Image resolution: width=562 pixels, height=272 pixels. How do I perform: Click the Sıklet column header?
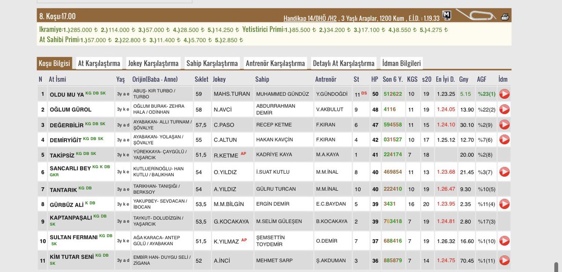pyautogui.click(x=201, y=80)
